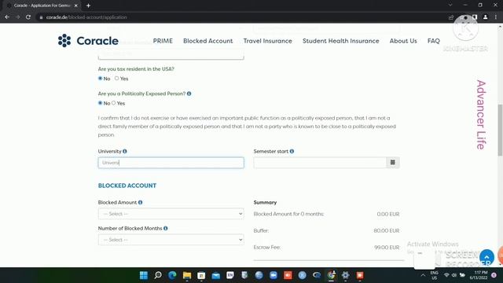The image size is (503, 283).
Task: Select Yes for Politically Exposed Person
Action: pos(113,103)
